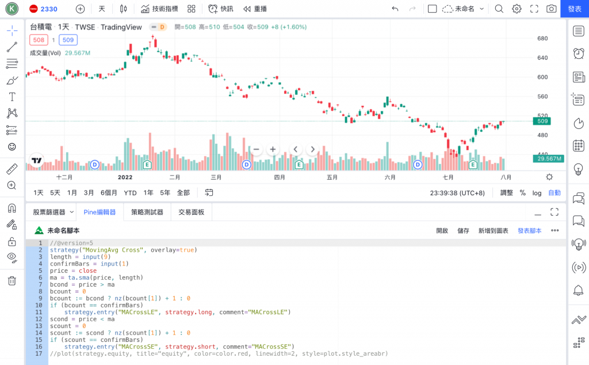Screen dimensions: 589x365
Task: Switch to the 交易面板 tab
Action: (192, 212)
